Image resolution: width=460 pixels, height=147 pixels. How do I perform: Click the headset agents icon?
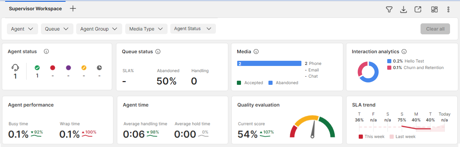click(x=15, y=68)
